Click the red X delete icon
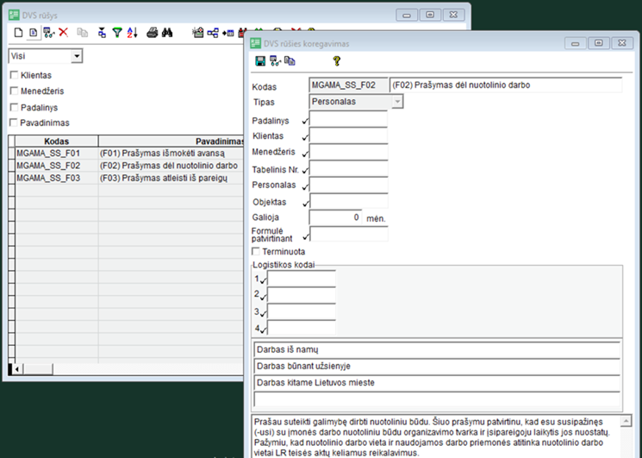The width and height of the screenshot is (642, 458). pos(63,32)
